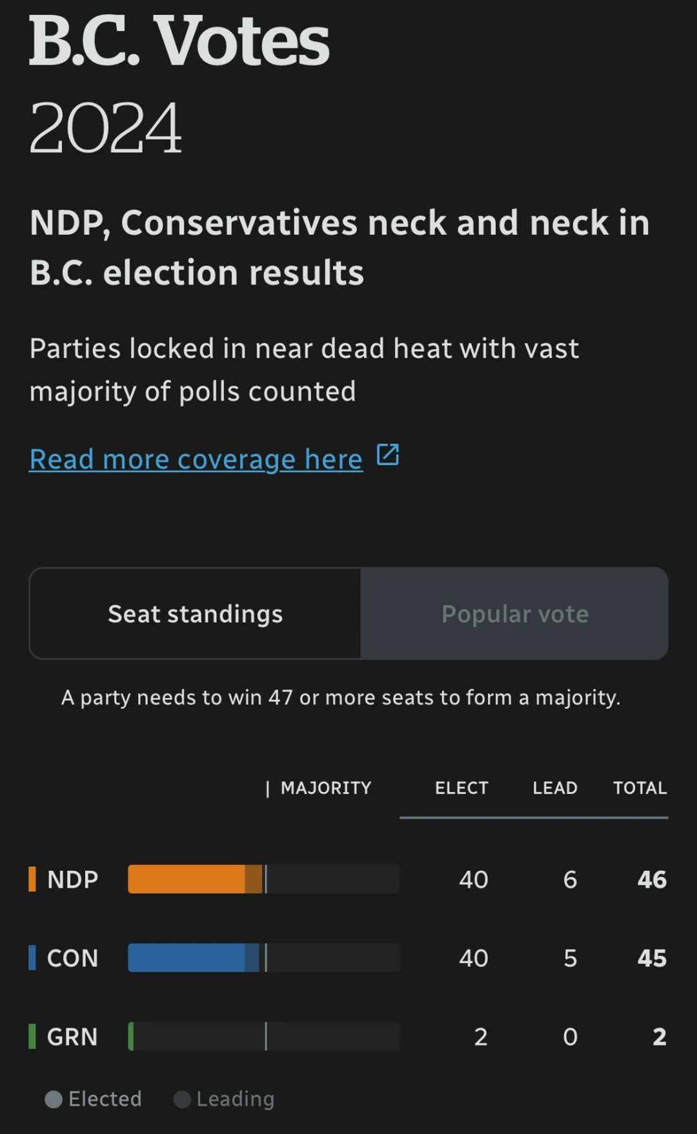
Task: Click the GRN seat progress bar
Action: [263, 1037]
